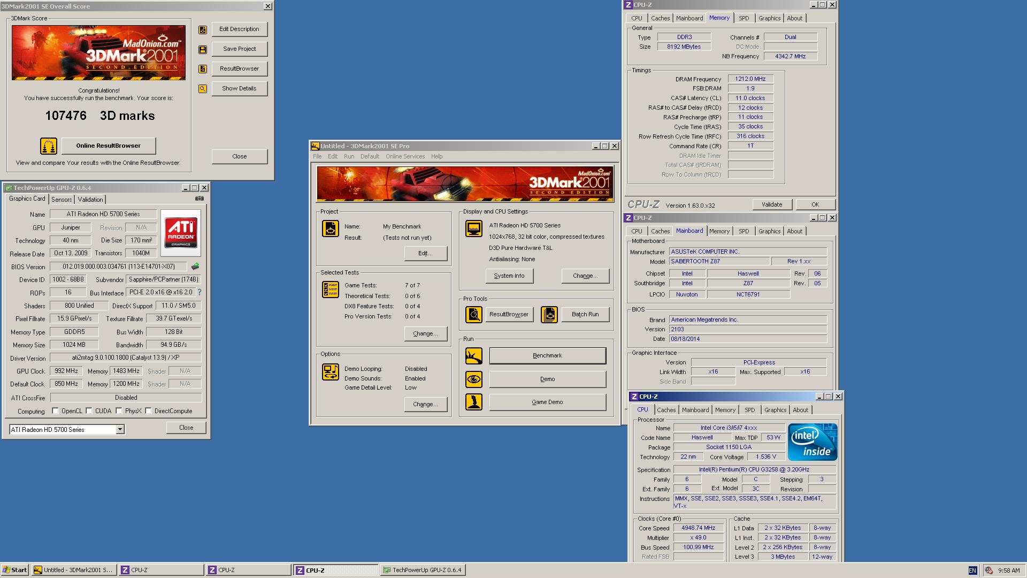Click the GPU-Z screenshot camera icon
The height and width of the screenshot is (578, 1027).
point(200,198)
